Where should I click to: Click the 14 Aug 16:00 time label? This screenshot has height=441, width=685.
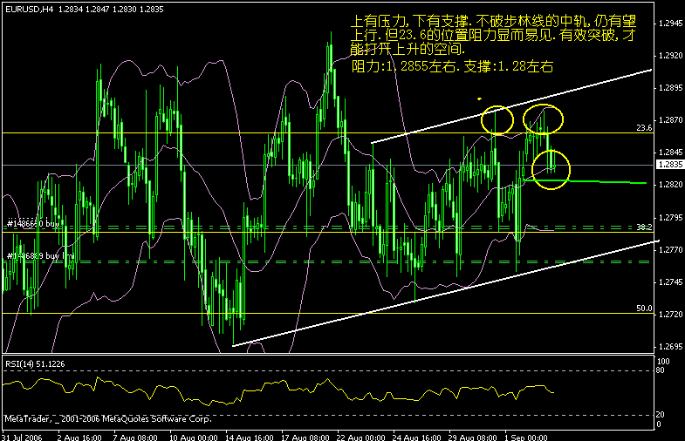pos(250,437)
